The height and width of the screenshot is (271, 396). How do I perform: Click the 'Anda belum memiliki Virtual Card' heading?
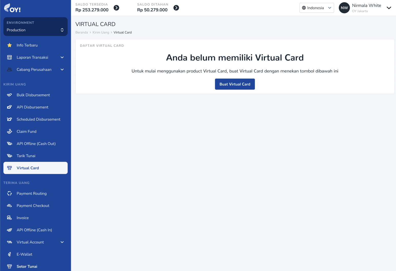235,58
